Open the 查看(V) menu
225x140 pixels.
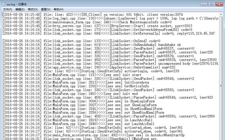46,9
